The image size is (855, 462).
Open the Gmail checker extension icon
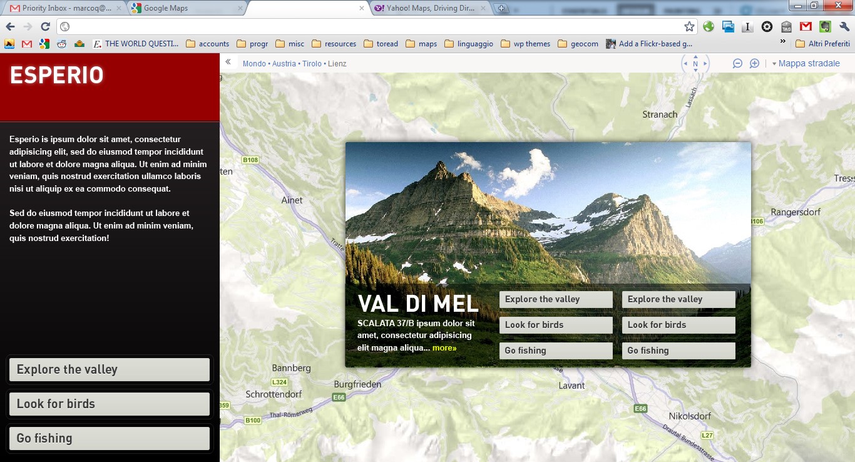tap(806, 26)
